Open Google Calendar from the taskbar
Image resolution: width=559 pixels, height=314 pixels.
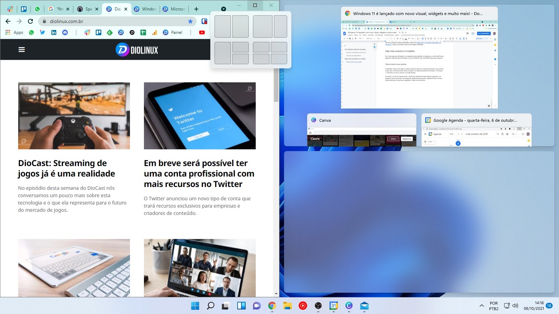(x=333, y=306)
